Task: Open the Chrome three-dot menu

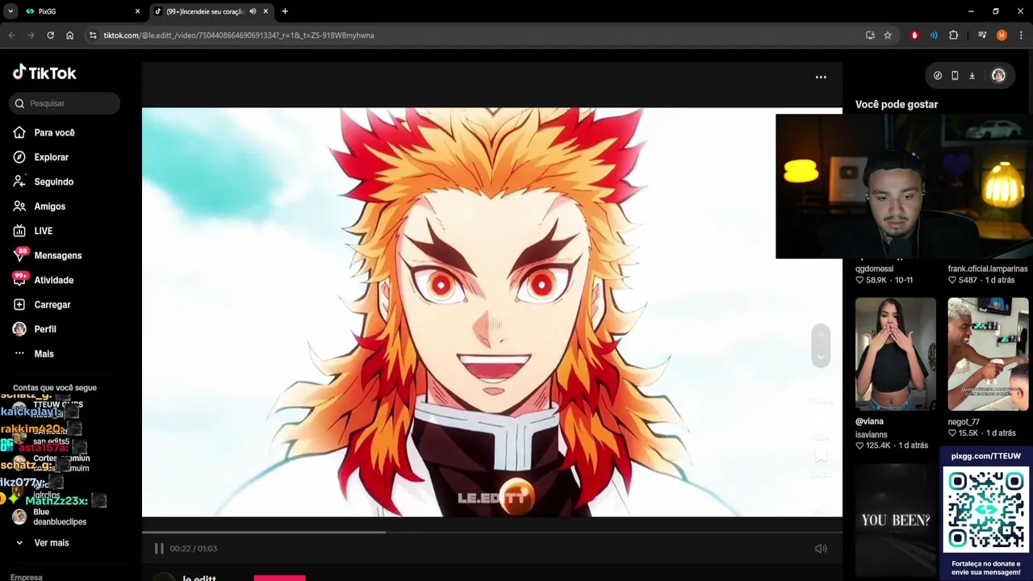Action: pyautogui.click(x=1021, y=36)
